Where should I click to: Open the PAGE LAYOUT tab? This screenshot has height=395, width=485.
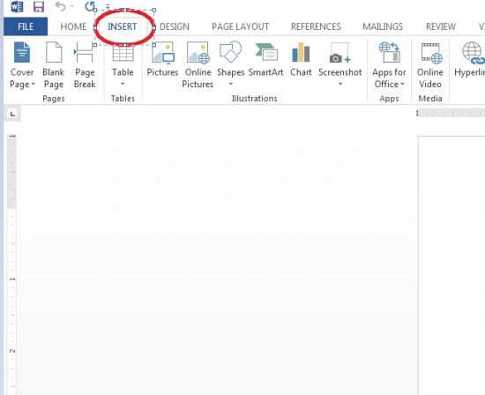click(x=241, y=26)
